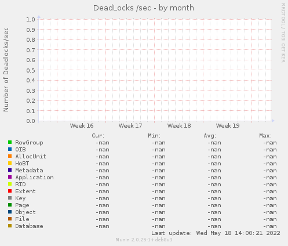Click the 0.8 y-axis value
Viewport: 288px width, 246px height.
click(31, 39)
